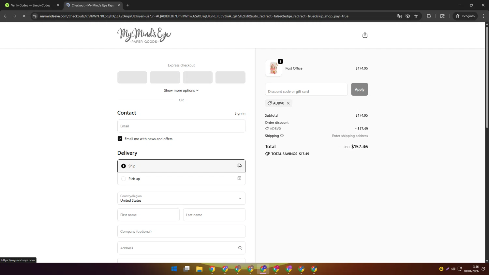Open the volume control in system tray
The image size is (489, 275).
tap(453, 269)
